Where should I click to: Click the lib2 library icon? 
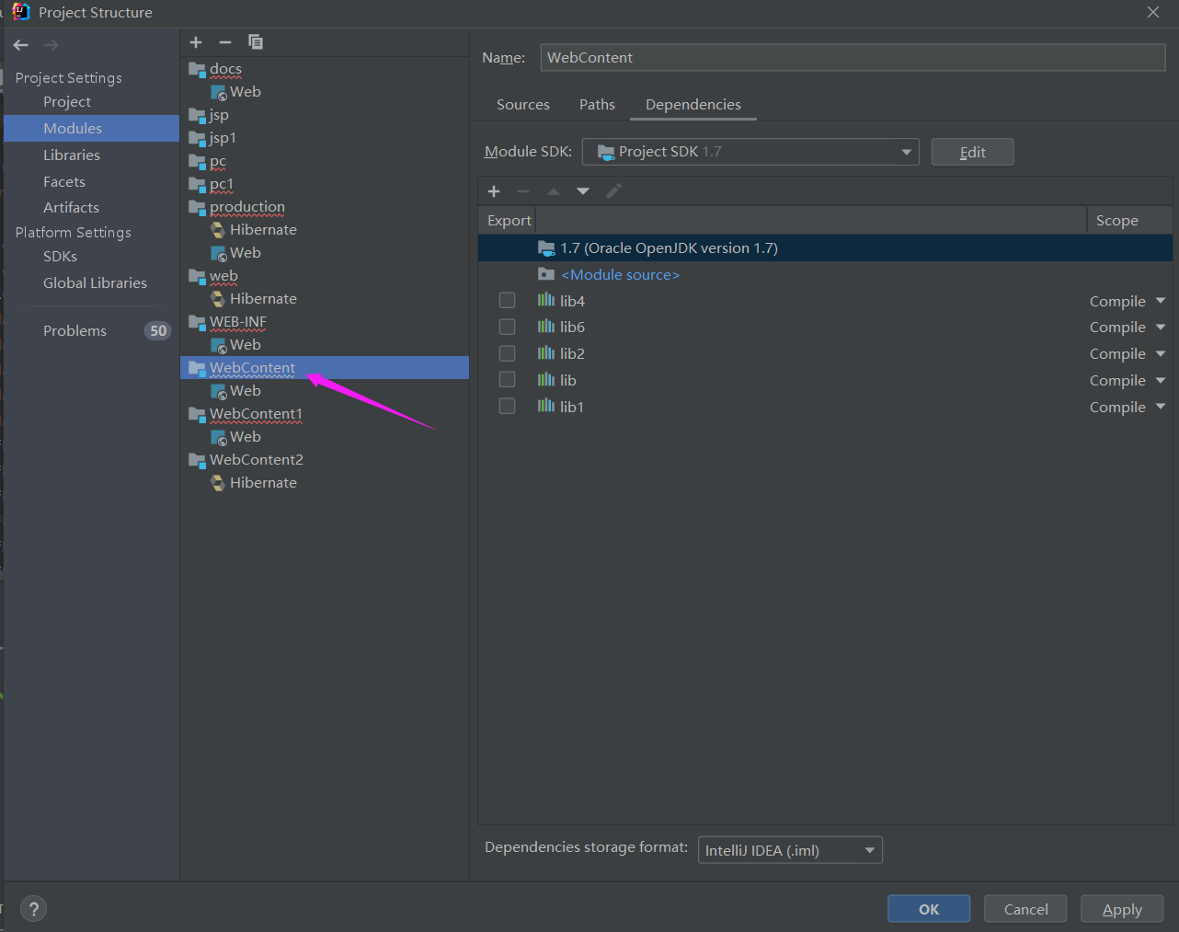[546, 353]
